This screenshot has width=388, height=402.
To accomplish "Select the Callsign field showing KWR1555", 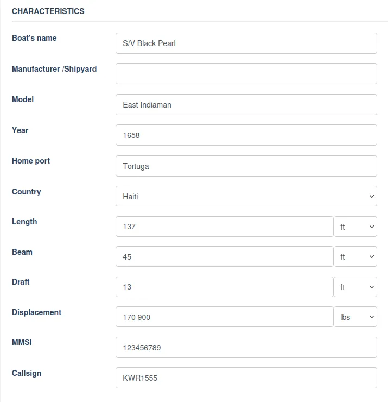I will pos(246,378).
